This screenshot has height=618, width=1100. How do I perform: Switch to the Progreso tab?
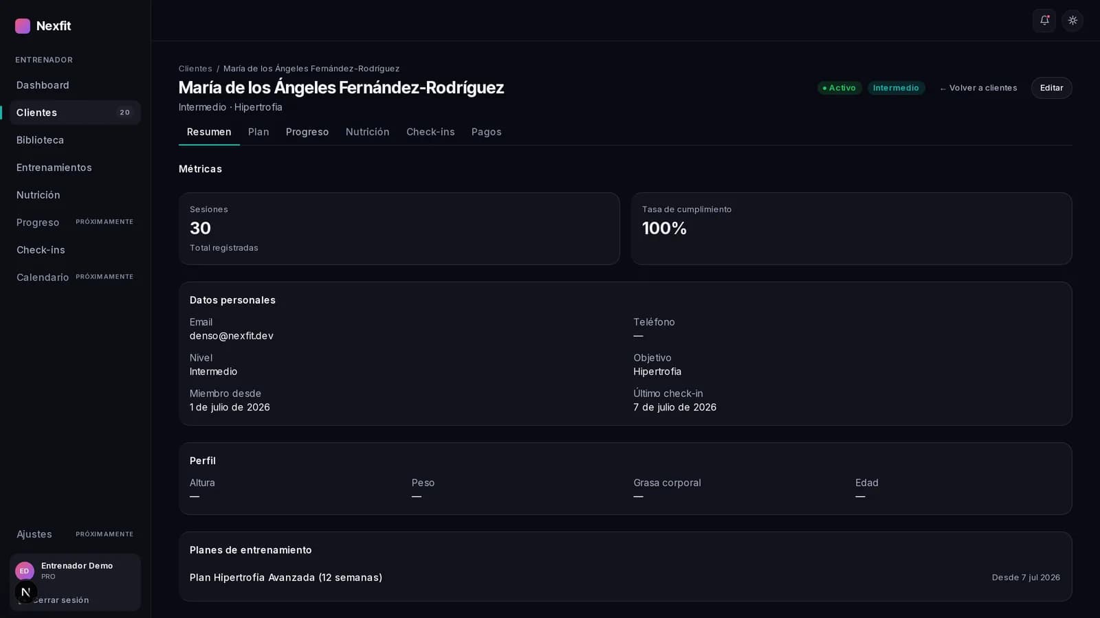[x=307, y=132]
